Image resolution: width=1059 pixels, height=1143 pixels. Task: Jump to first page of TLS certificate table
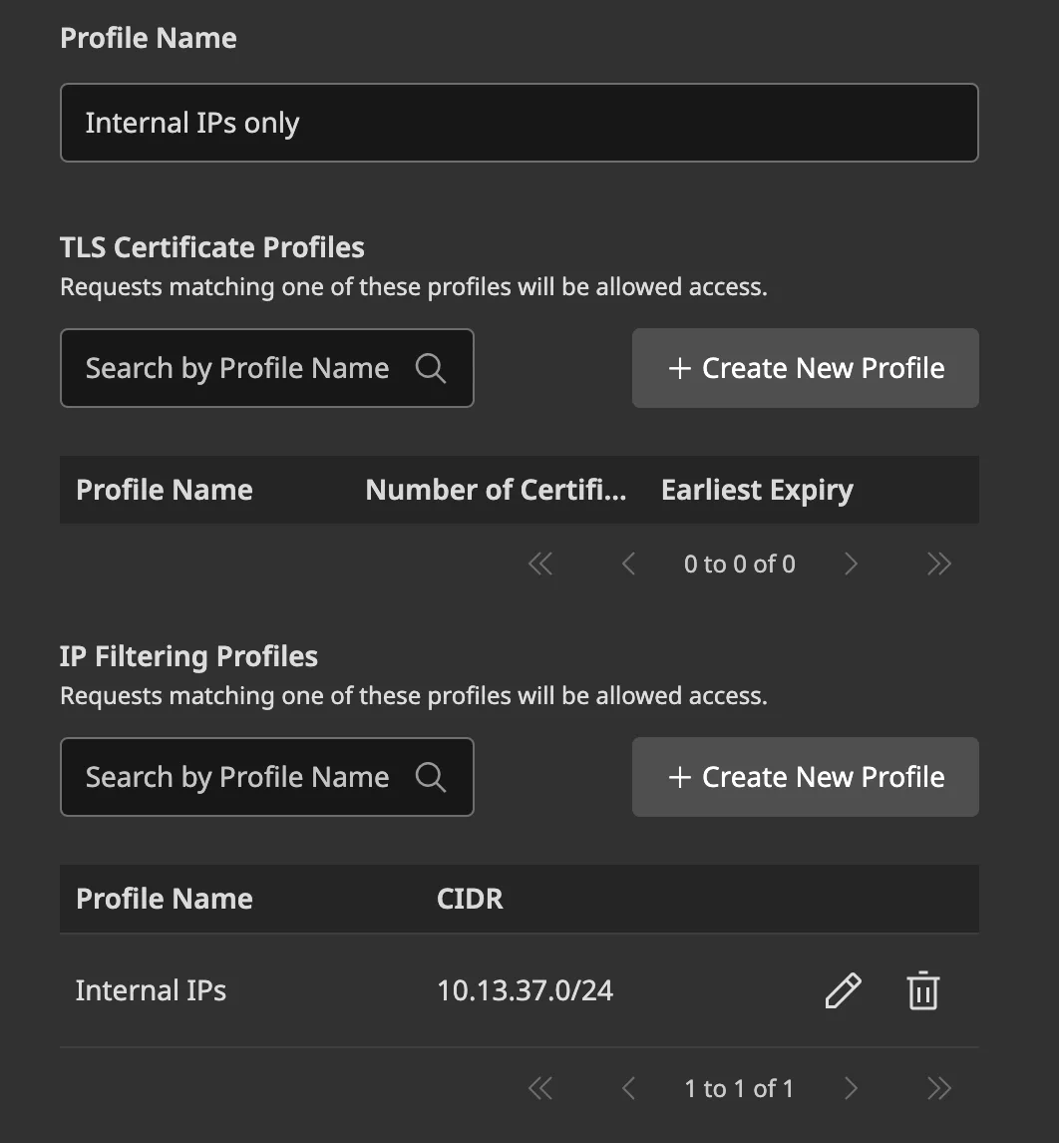click(540, 564)
